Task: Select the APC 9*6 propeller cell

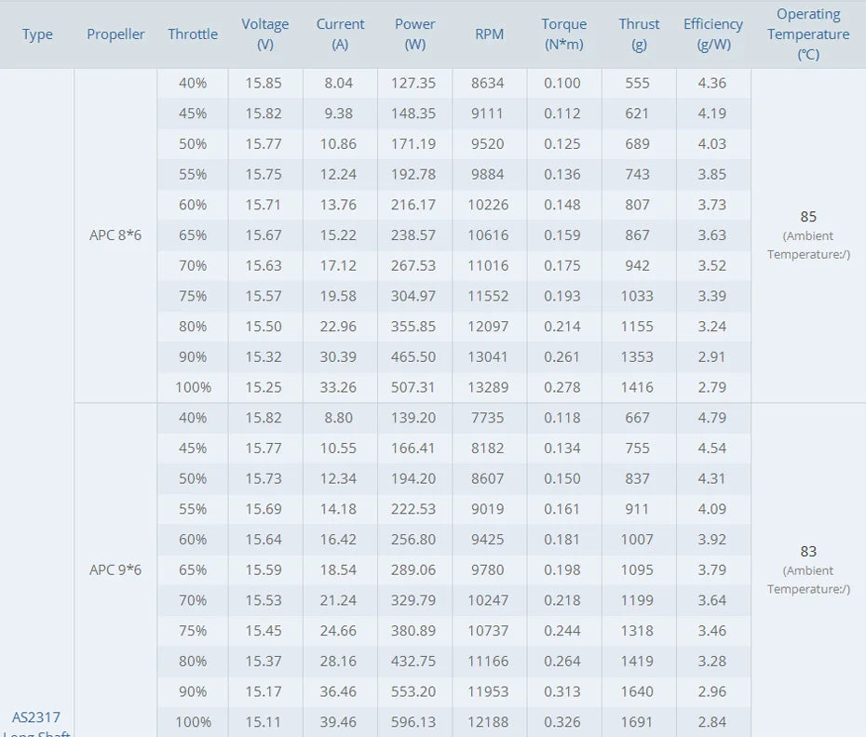Action: [x=115, y=569]
